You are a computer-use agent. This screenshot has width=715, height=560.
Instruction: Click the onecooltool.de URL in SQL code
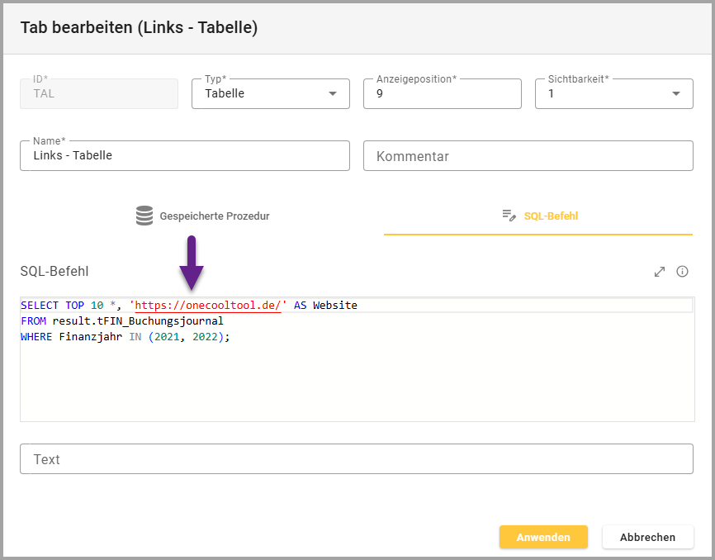(207, 306)
